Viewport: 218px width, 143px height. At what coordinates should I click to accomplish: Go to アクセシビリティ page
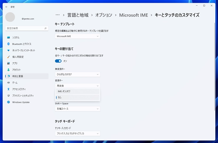pos(27,89)
